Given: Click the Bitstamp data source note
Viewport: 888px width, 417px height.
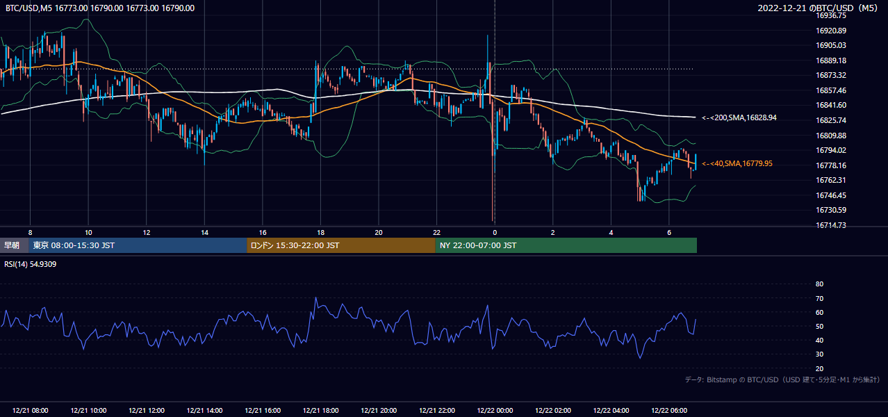Looking at the screenshot, I should tap(782, 379).
